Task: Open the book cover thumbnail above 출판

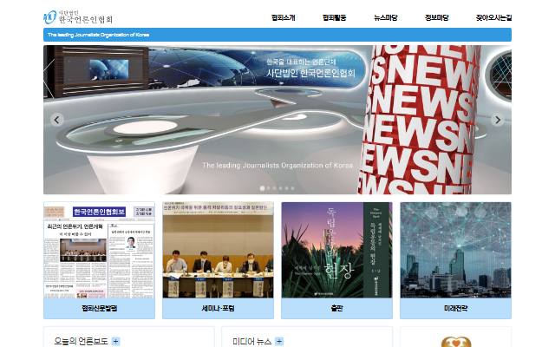Action: [337, 250]
